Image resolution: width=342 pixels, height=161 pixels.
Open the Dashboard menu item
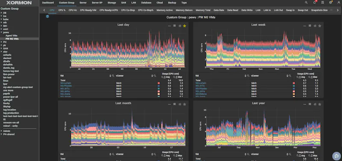tap(48, 3)
